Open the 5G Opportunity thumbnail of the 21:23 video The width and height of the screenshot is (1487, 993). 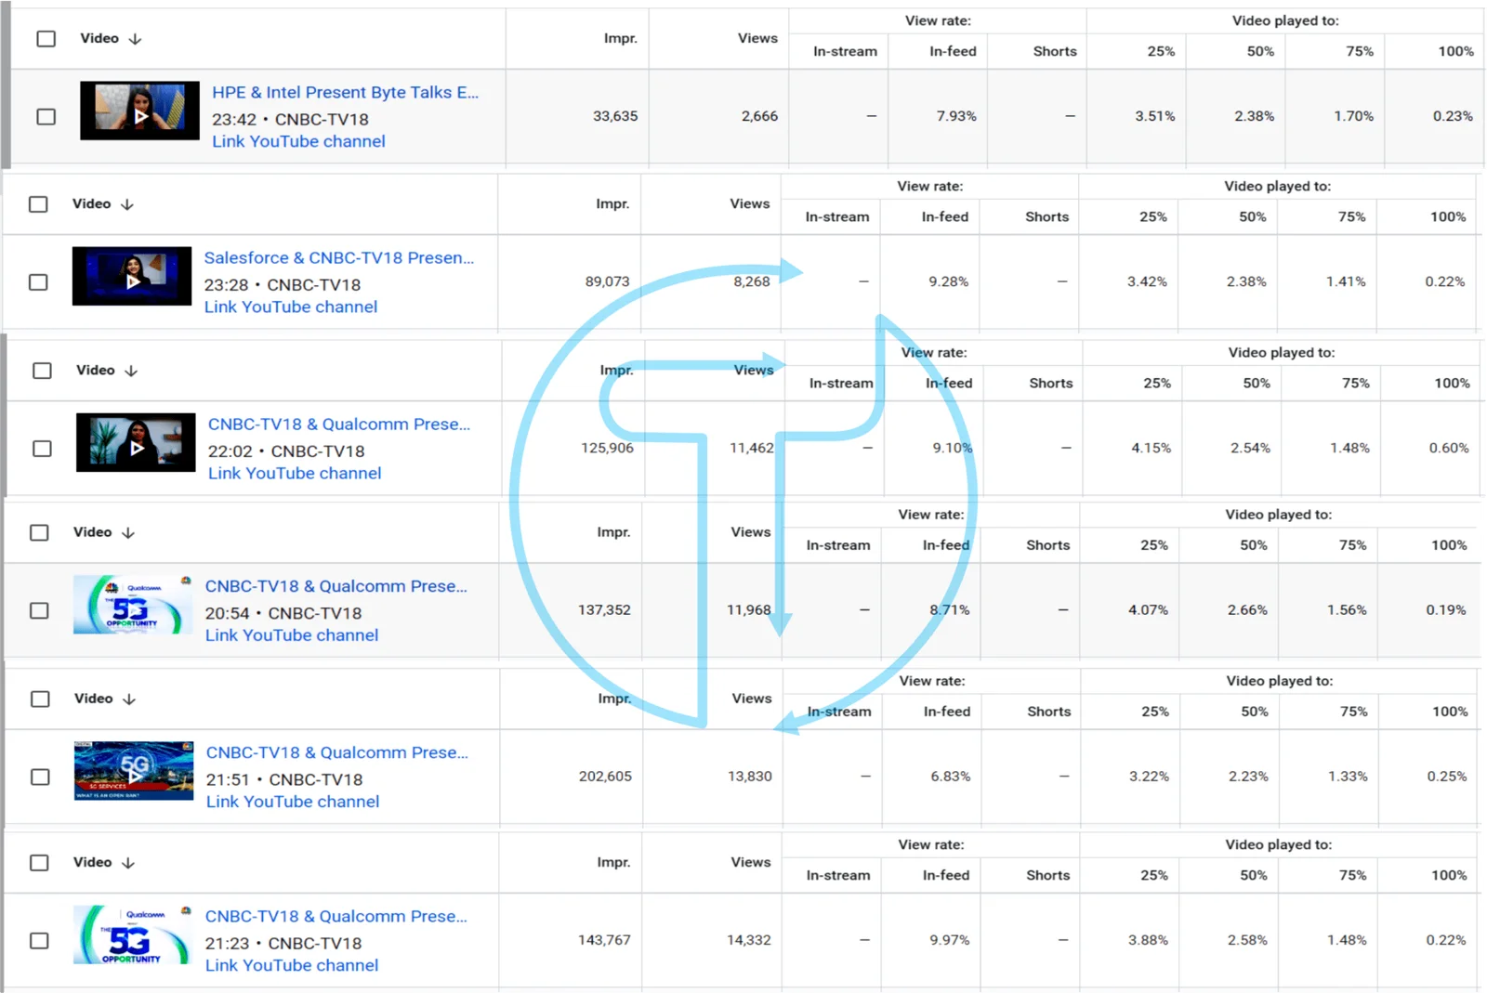[x=133, y=934]
